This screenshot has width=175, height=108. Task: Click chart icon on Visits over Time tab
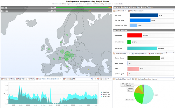[x=2, y=79]
